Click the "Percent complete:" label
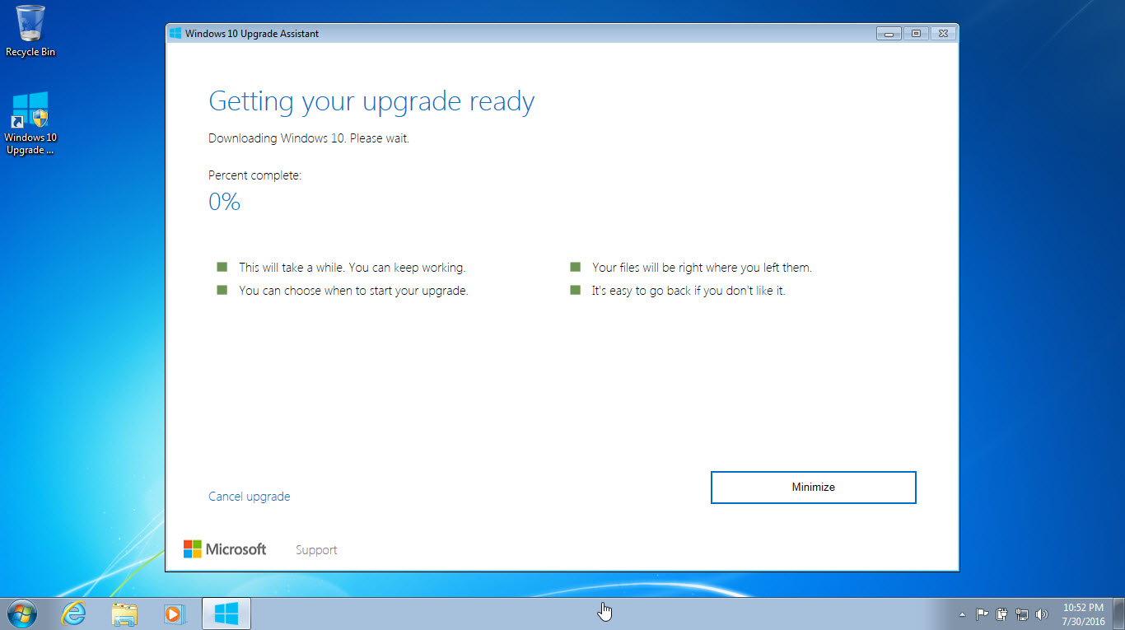 click(255, 176)
